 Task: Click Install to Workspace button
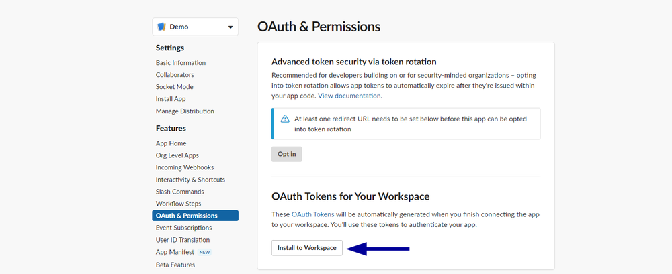coord(307,248)
